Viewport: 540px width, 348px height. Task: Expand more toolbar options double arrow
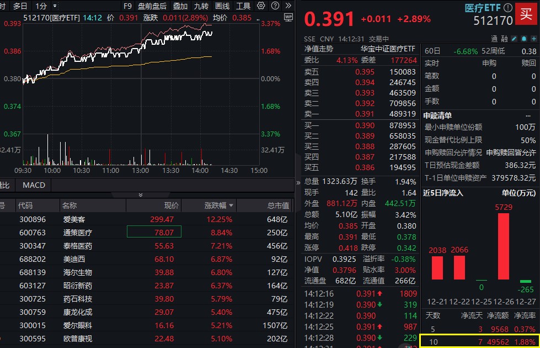[288, 6]
